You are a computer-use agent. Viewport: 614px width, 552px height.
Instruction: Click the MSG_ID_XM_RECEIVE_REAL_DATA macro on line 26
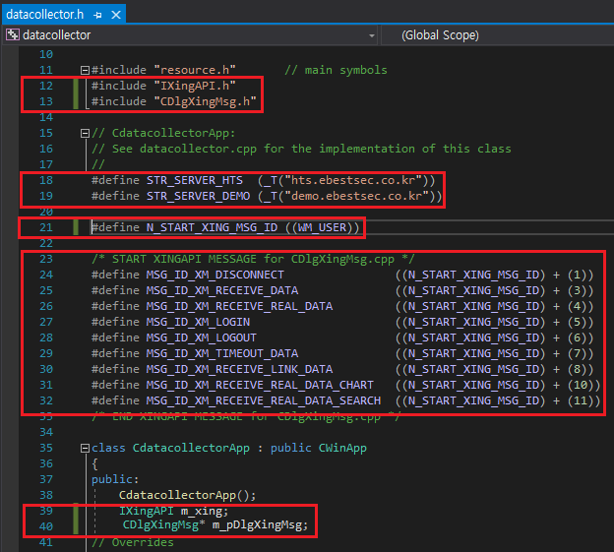pos(239,306)
